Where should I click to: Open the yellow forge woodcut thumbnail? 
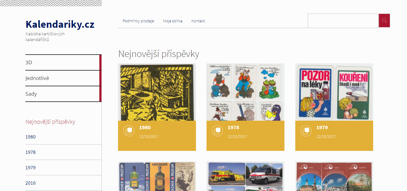point(157,92)
